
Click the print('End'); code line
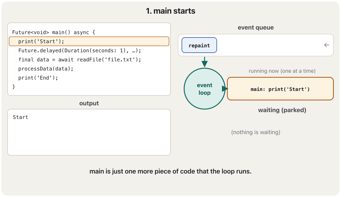coord(38,78)
